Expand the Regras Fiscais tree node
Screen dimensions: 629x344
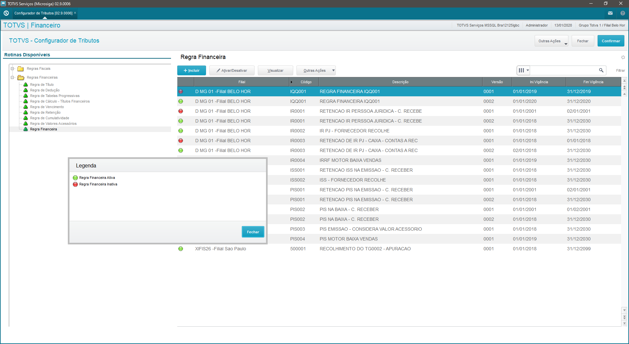(12, 68)
